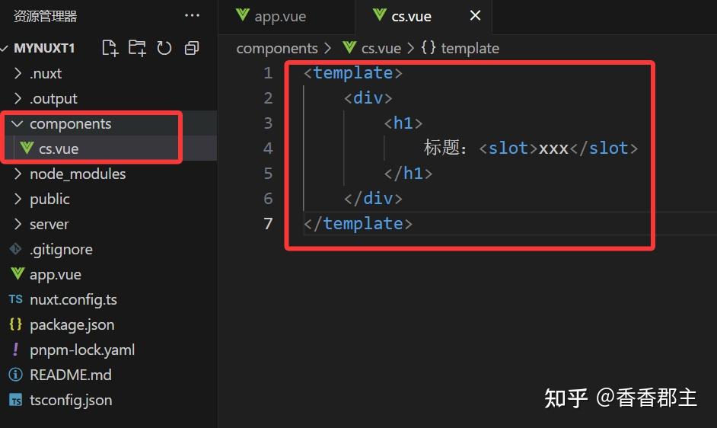Open tsconfig.json file
717x428 pixels.
point(108,400)
